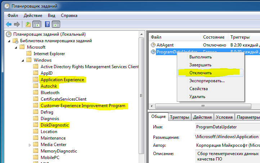Select Планировщик заданий (Локальный) root node
The width and height of the screenshot is (260, 163).
pyautogui.click(x=49, y=34)
